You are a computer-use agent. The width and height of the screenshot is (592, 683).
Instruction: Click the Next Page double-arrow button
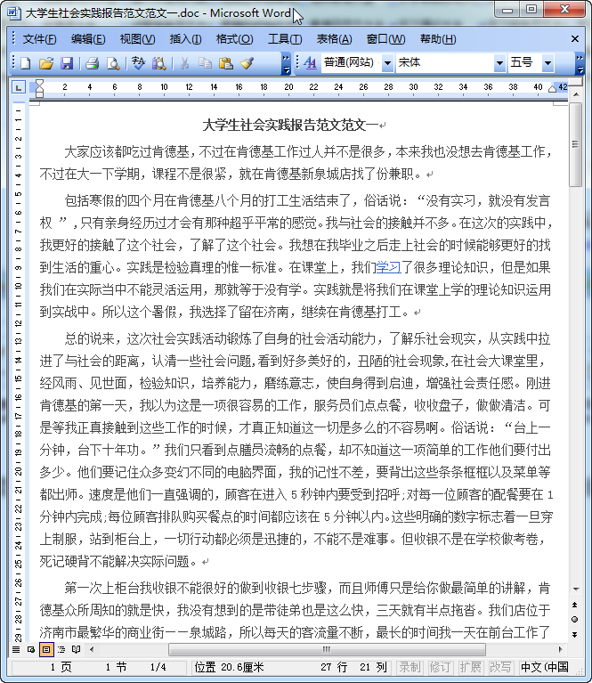tap(575, 635)
